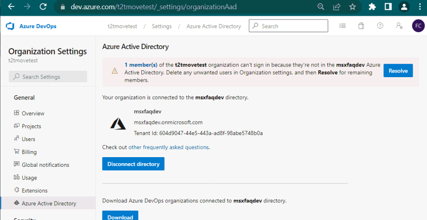Screen dimensions: 427x220
Task: Click the msxfaqdev Azure directory logo
Action: tap(118, 123)
